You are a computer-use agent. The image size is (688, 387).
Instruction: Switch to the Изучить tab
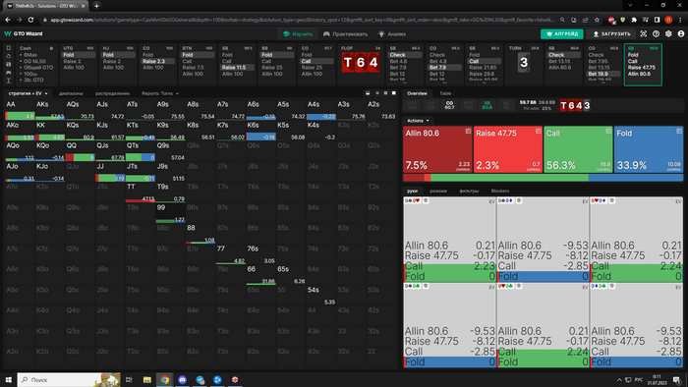click(298, 33)
